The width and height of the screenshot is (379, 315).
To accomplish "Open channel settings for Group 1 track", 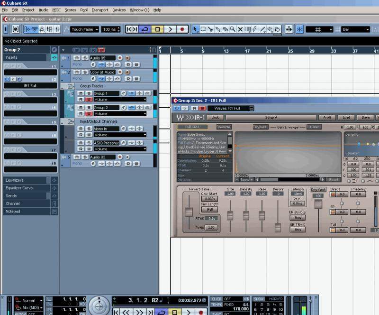I will (123, 93).
